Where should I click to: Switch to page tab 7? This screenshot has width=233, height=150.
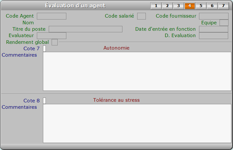click(223, 6)
